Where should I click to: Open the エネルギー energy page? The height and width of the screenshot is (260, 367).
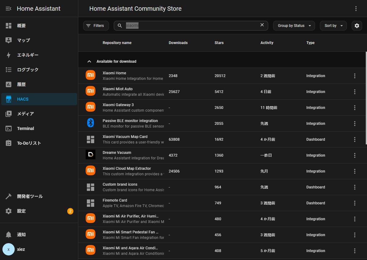[x=39, y=55]
